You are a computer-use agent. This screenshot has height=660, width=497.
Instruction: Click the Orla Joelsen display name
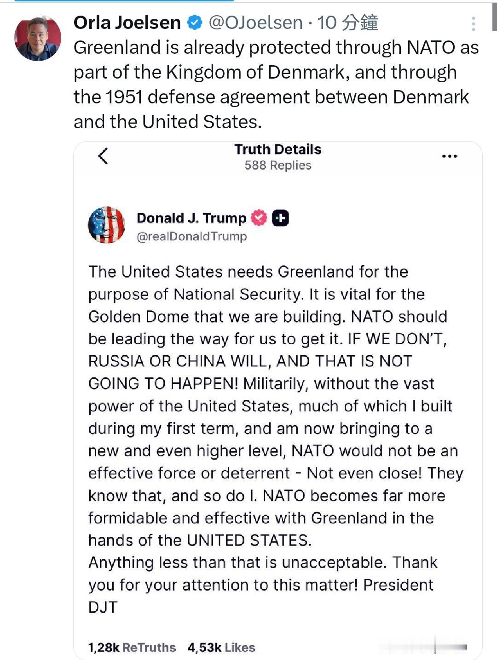127,23
